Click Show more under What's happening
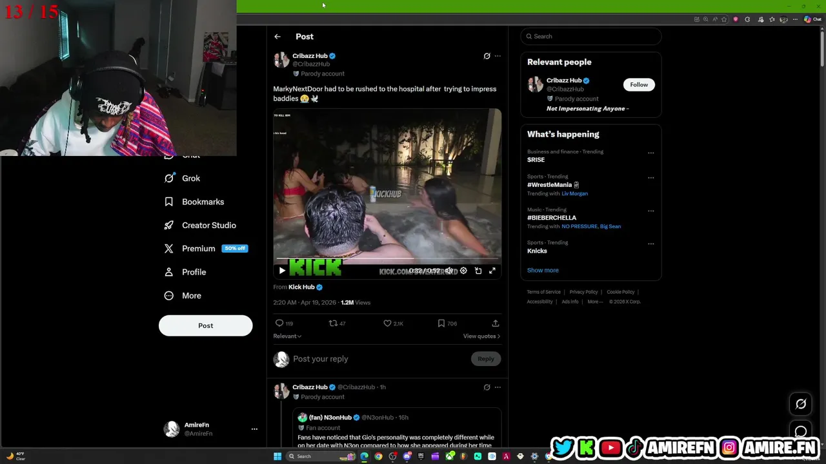Viewport: 826px width, 464px height. tap(543, 270)
